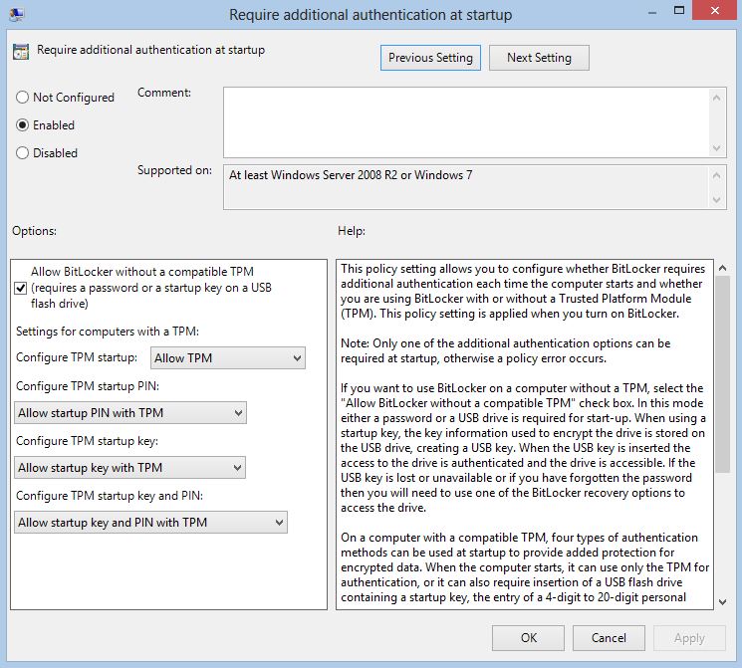Click the Help pane scroll down arrow
742x668 pixels.
coord(722,601)
